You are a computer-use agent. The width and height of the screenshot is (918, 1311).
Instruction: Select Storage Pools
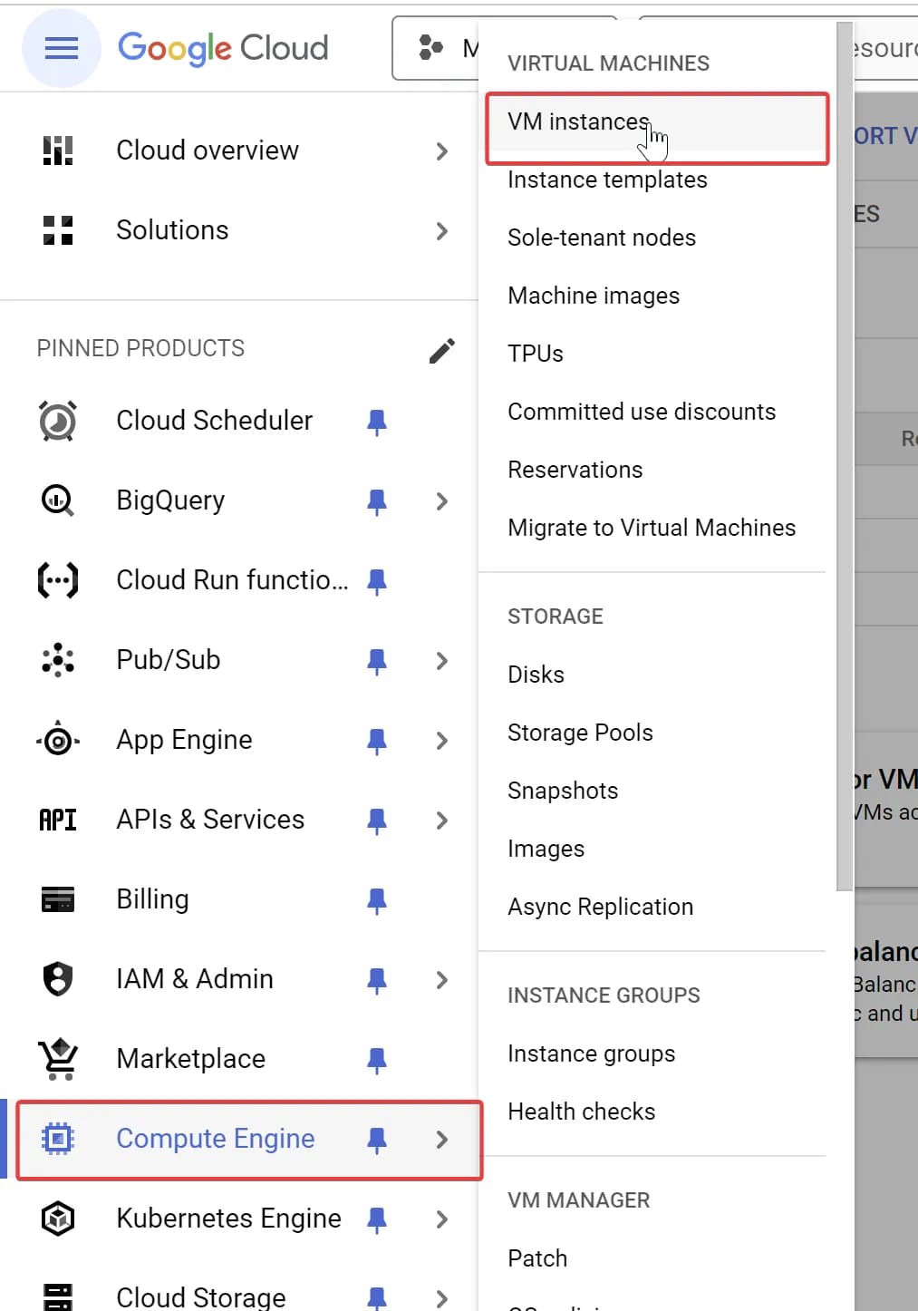580,733
